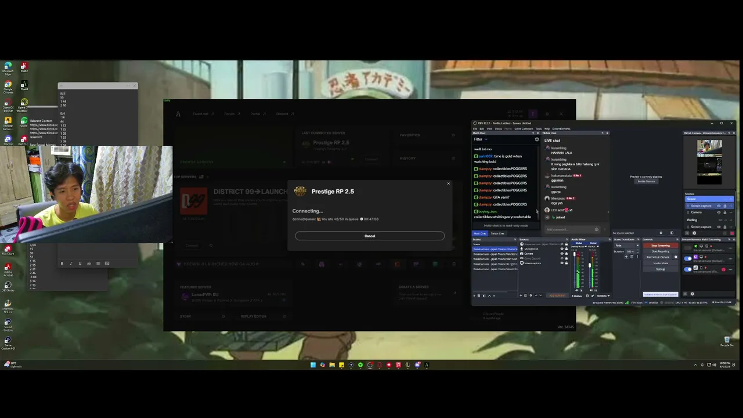Open Camera item options ellipsis
The height and width of the screenshot is (418, 743).
731,212
